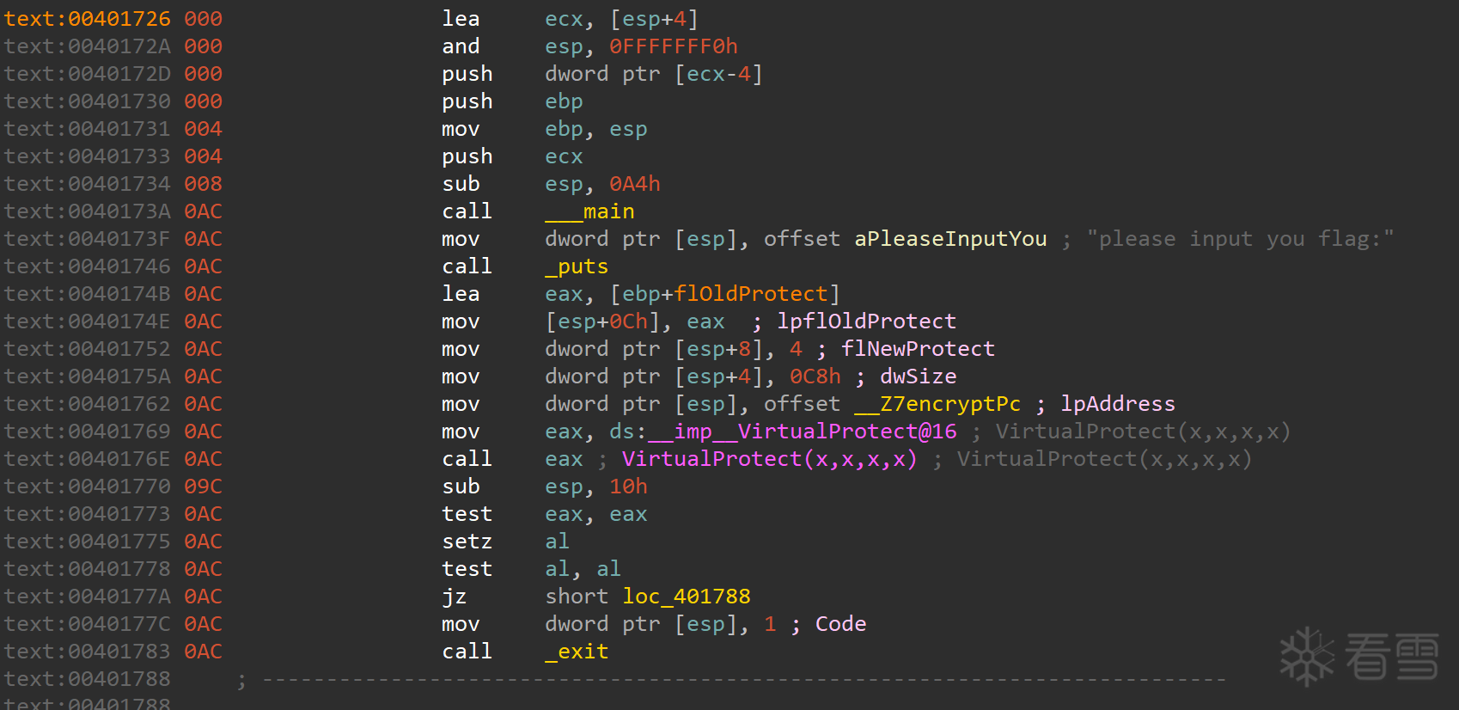Viewport: 1459px width, 710px height.
Task: Click the [ecx-4] operand
Action: tap(718, 74)
